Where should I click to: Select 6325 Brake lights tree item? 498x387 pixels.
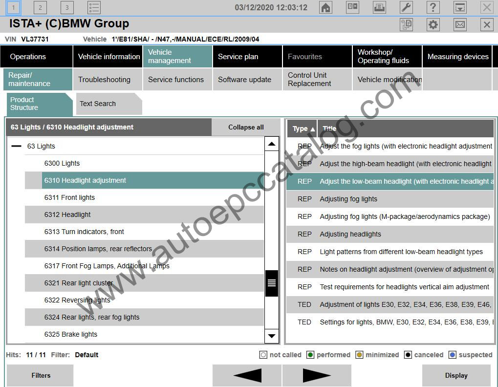tap(145, 334)
